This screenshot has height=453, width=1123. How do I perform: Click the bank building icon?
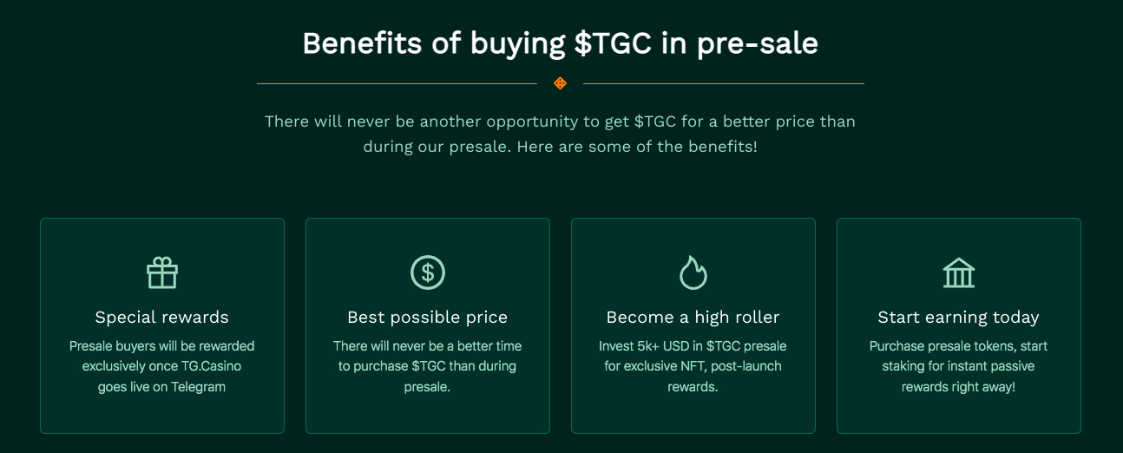coord(959,272)
